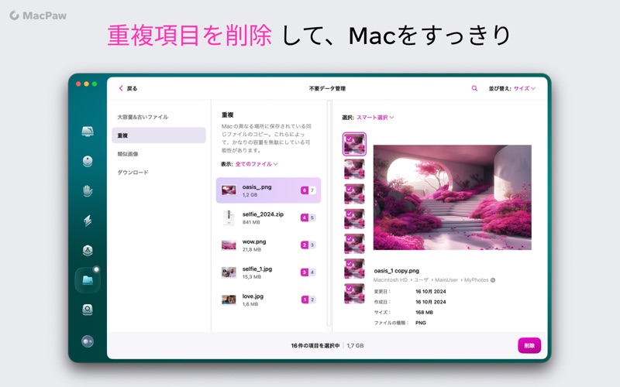This screenshot has width=620, height=387.
Task: Open the スマート選択 selection dropdown
Action: pyautogui.click(x=375, y=118)
